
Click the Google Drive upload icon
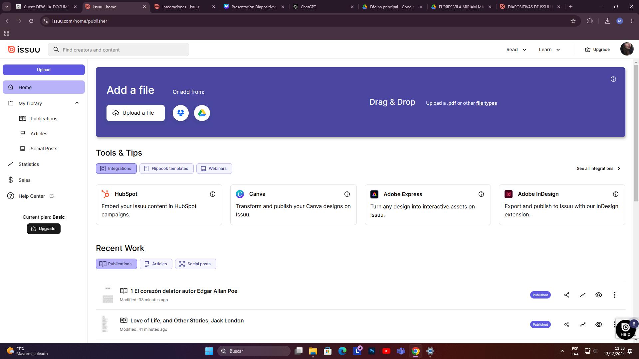click(202, 113)
